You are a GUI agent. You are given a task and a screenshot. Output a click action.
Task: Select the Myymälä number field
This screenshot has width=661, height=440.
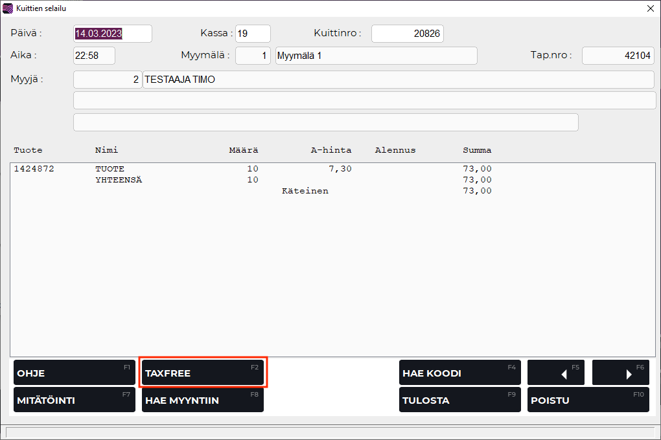253,56
